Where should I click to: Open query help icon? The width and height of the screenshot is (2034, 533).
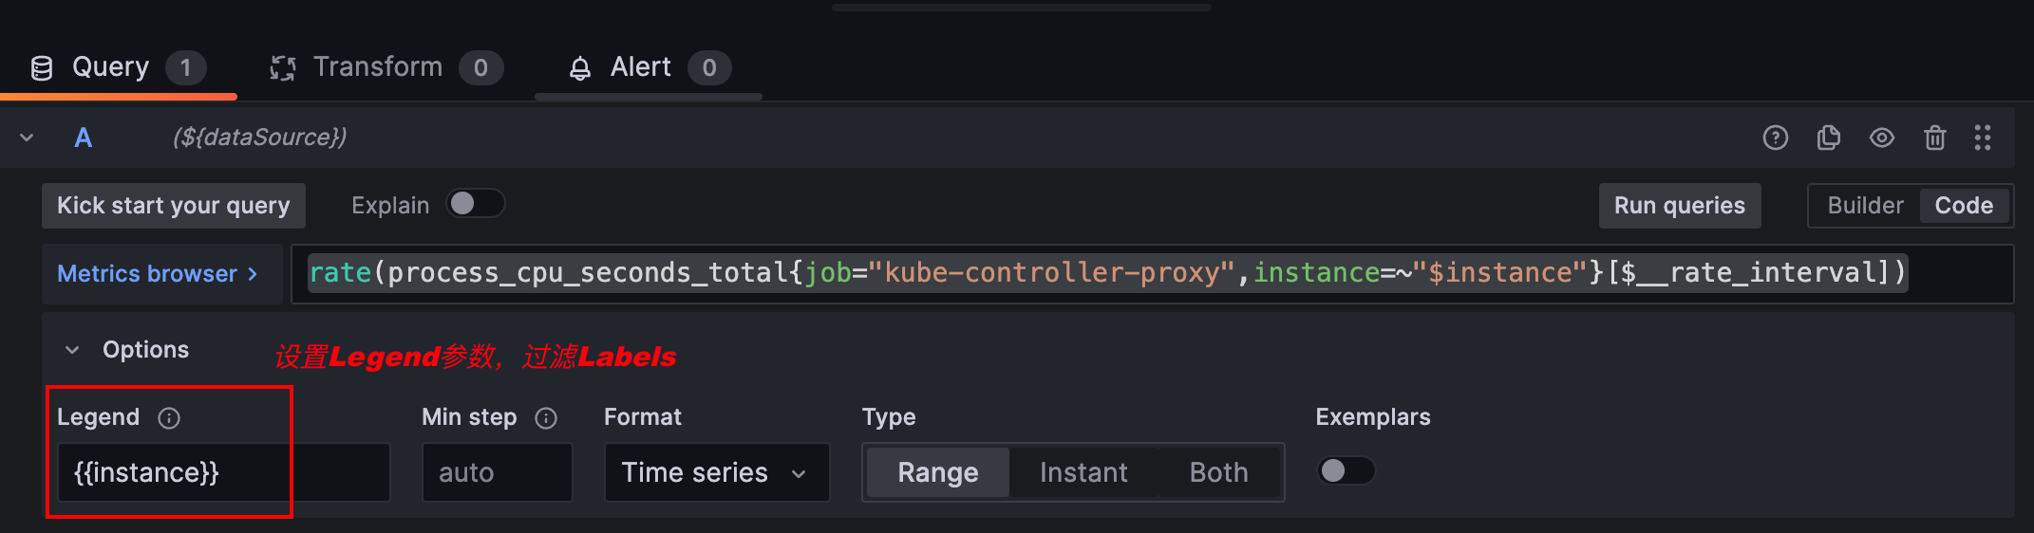coord(1775,138)
